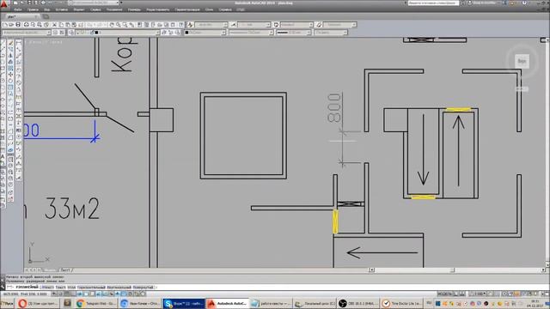550x309 pixels.
Task: Open the linetype control dropdown
Action: coord(251,33)
